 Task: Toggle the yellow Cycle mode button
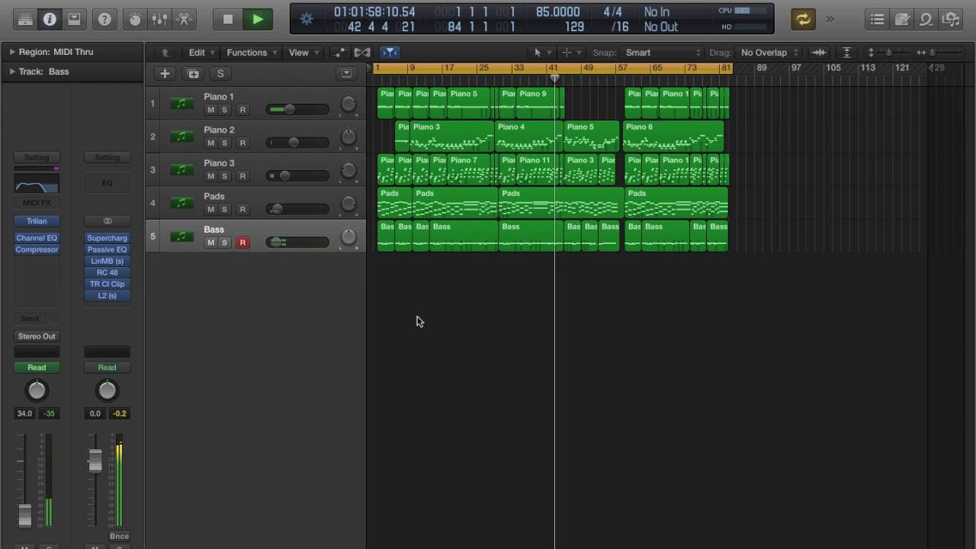pyautogui.click(x=803, y=20)
